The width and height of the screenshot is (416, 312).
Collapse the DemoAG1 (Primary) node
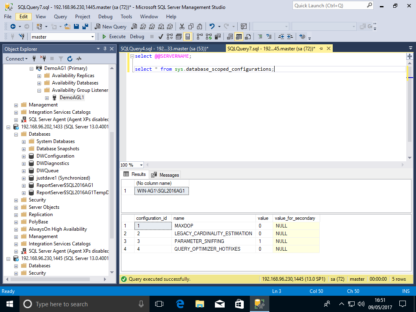pos(32,68)
